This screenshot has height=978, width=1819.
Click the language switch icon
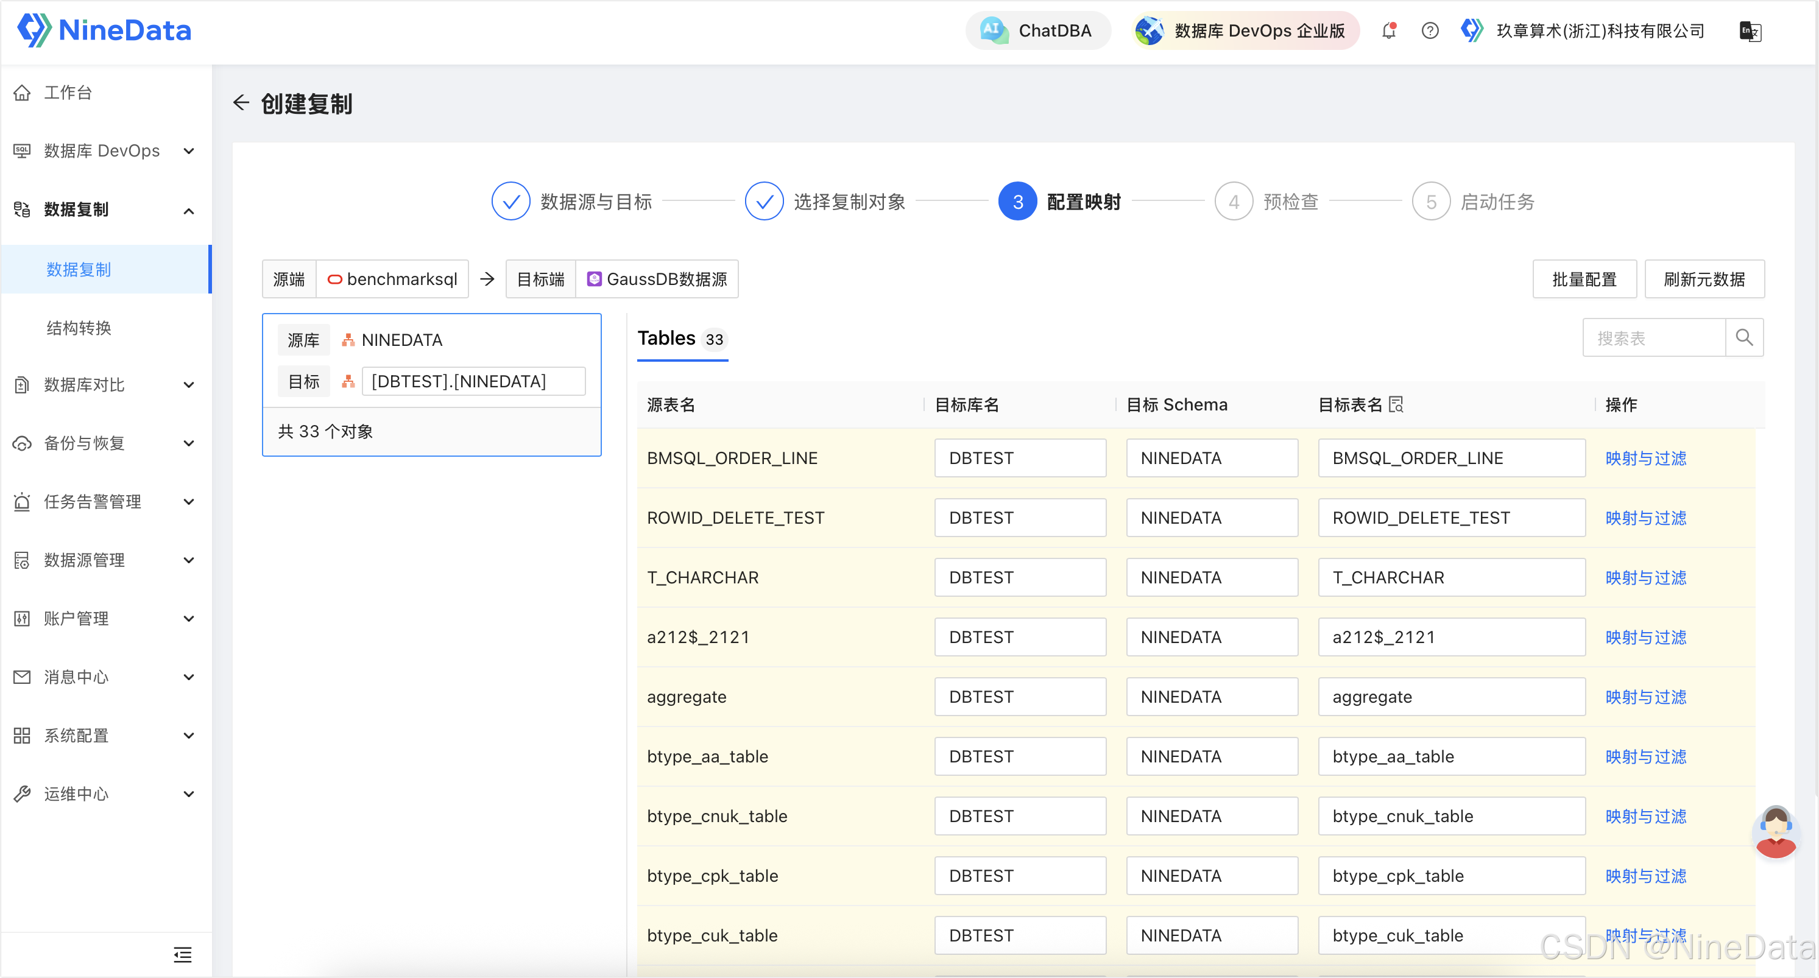[1750, 31]
